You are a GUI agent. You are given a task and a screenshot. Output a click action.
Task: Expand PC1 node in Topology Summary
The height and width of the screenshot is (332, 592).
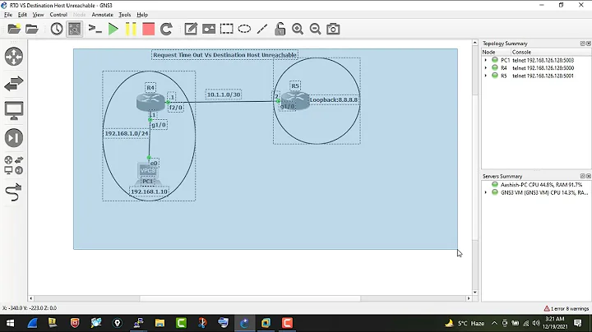coord(486,60)
